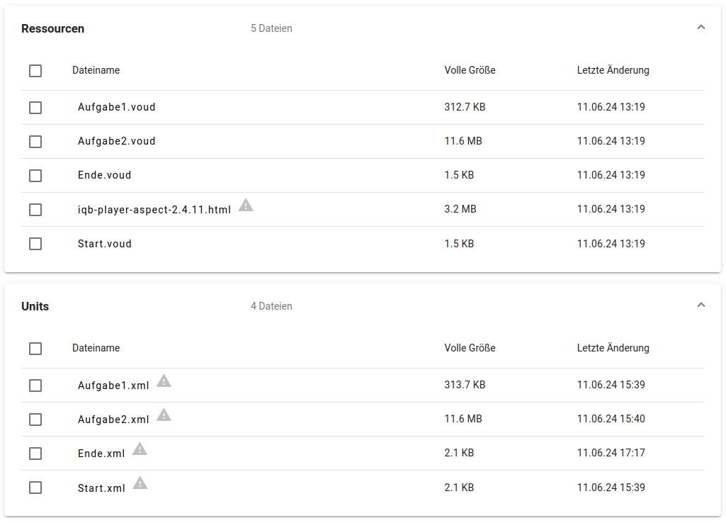
Task: Sort Ressourcen by Dateiname column header
Action: click(x=96, y=70)
